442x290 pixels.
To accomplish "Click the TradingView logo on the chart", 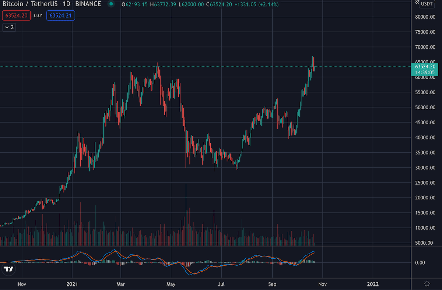I will [8, 269].
